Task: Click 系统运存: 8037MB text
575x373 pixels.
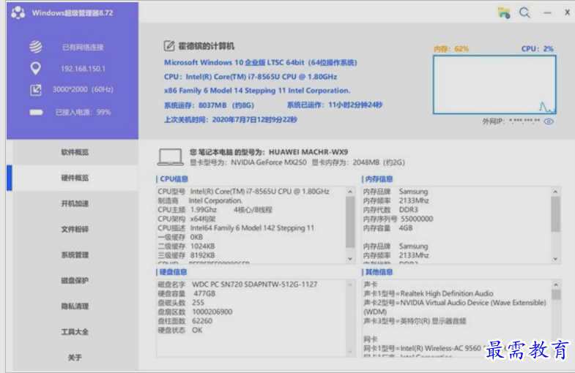Action: 209,105
